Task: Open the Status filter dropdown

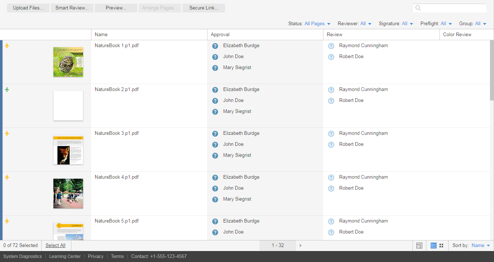Action: (317, 24)
